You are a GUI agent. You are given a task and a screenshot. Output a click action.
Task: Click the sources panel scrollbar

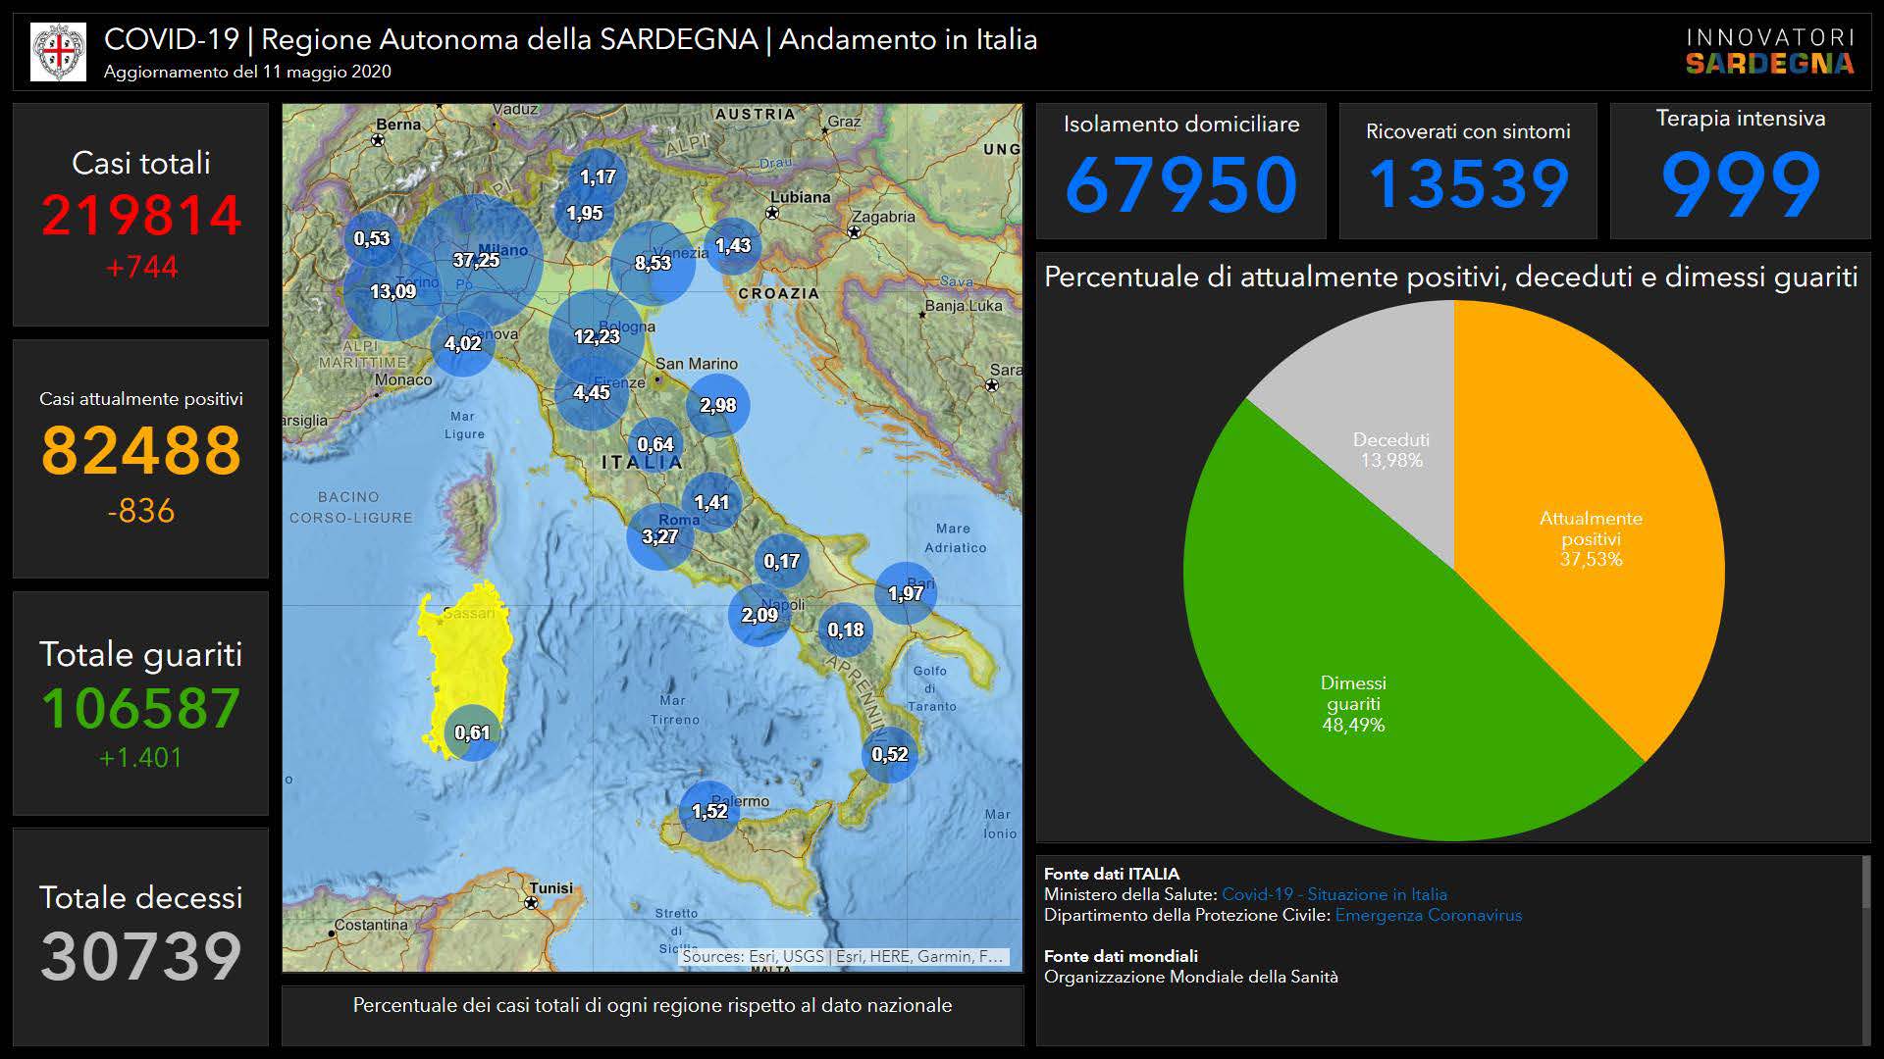(x=1865, y=882)
